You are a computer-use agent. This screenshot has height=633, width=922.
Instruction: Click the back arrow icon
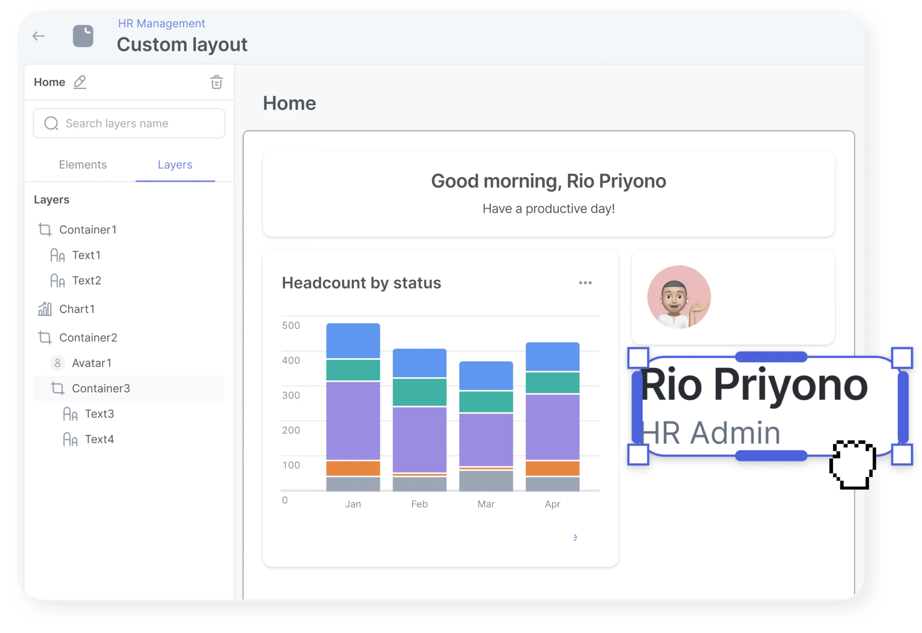39,36
